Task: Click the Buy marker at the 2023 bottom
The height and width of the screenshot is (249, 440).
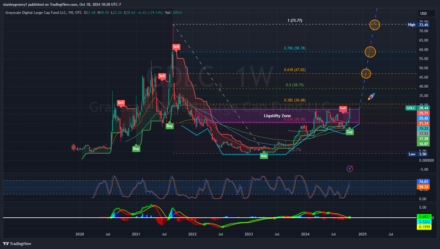Action: (264, 156)
